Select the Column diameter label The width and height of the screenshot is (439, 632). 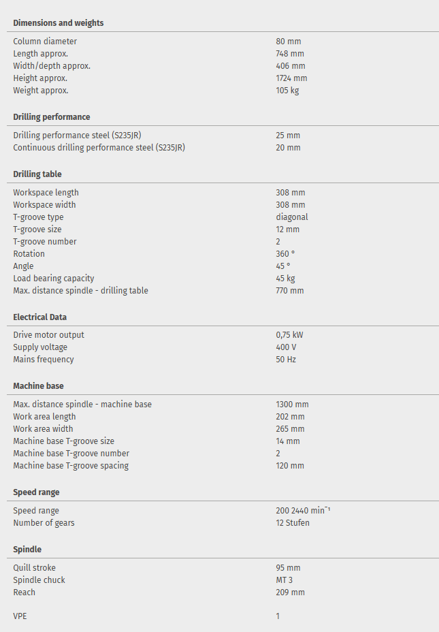(x=45, y=42)
